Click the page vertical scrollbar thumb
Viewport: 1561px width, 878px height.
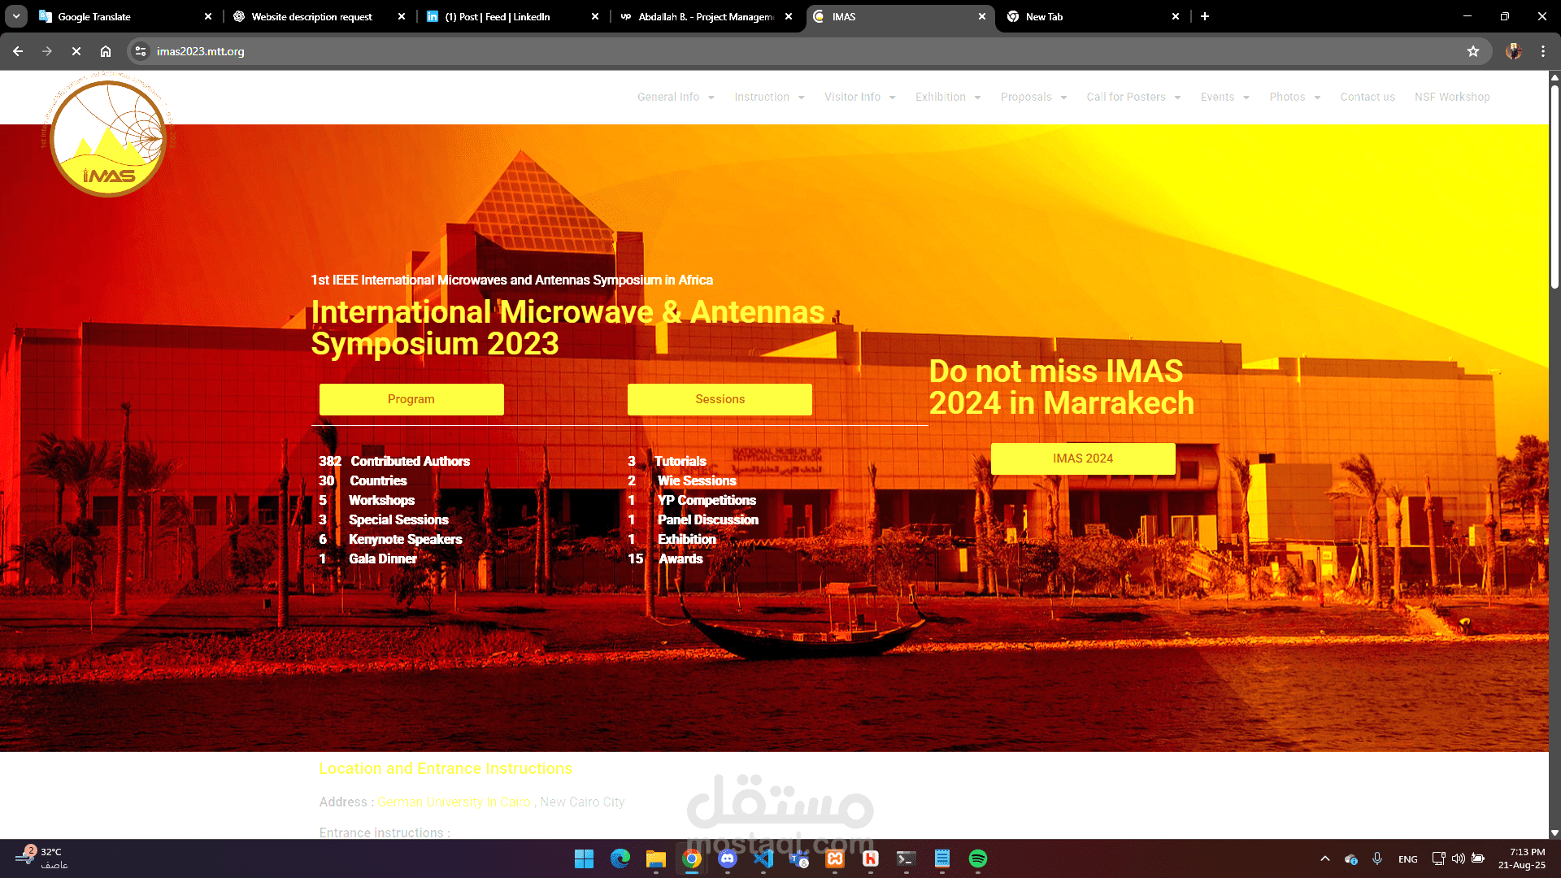(x=1554, y=185)
